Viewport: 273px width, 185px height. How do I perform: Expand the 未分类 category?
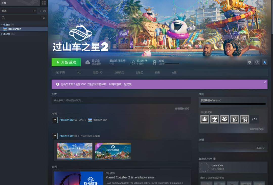pos(2,34)
